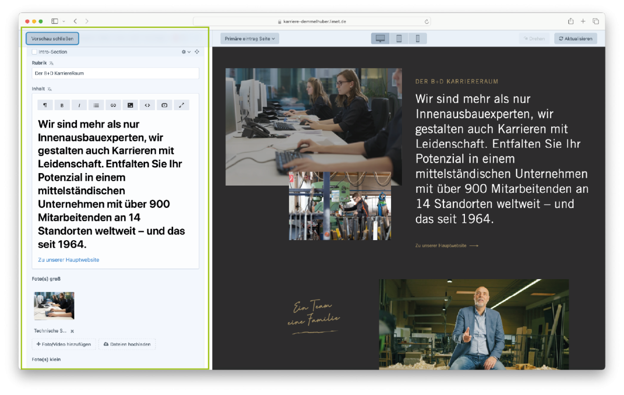The width and height of the screenshot is (624, 395).
Task: Insert a video in the editor
Action: click(x=164, y=105)
